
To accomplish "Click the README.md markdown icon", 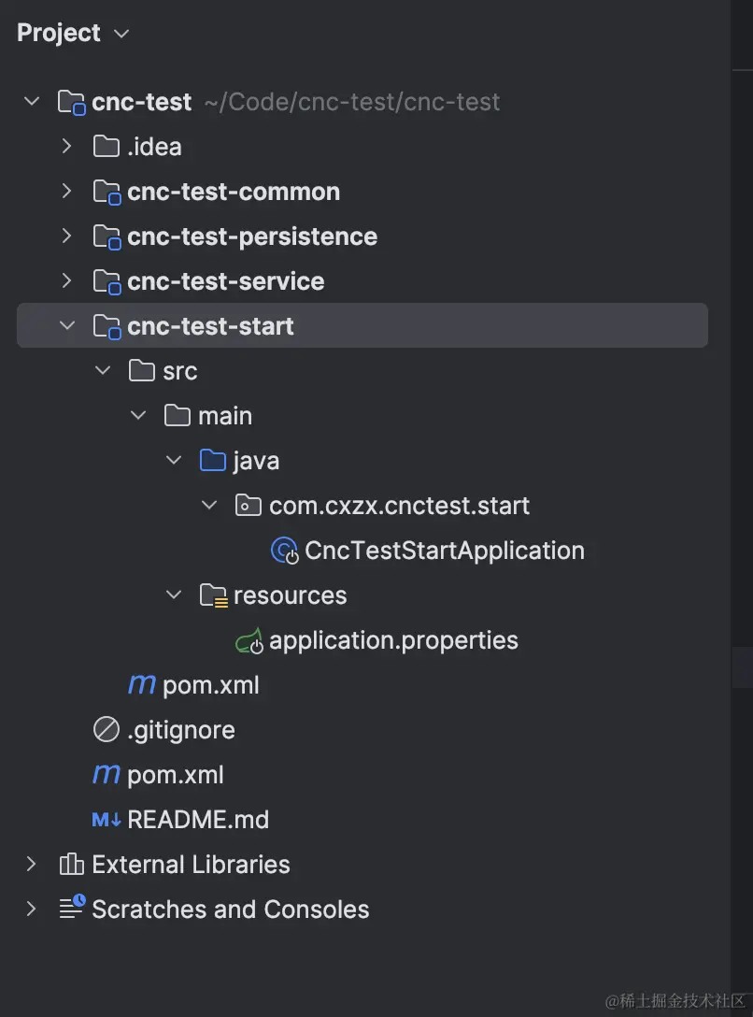I will tap(107, 820).
